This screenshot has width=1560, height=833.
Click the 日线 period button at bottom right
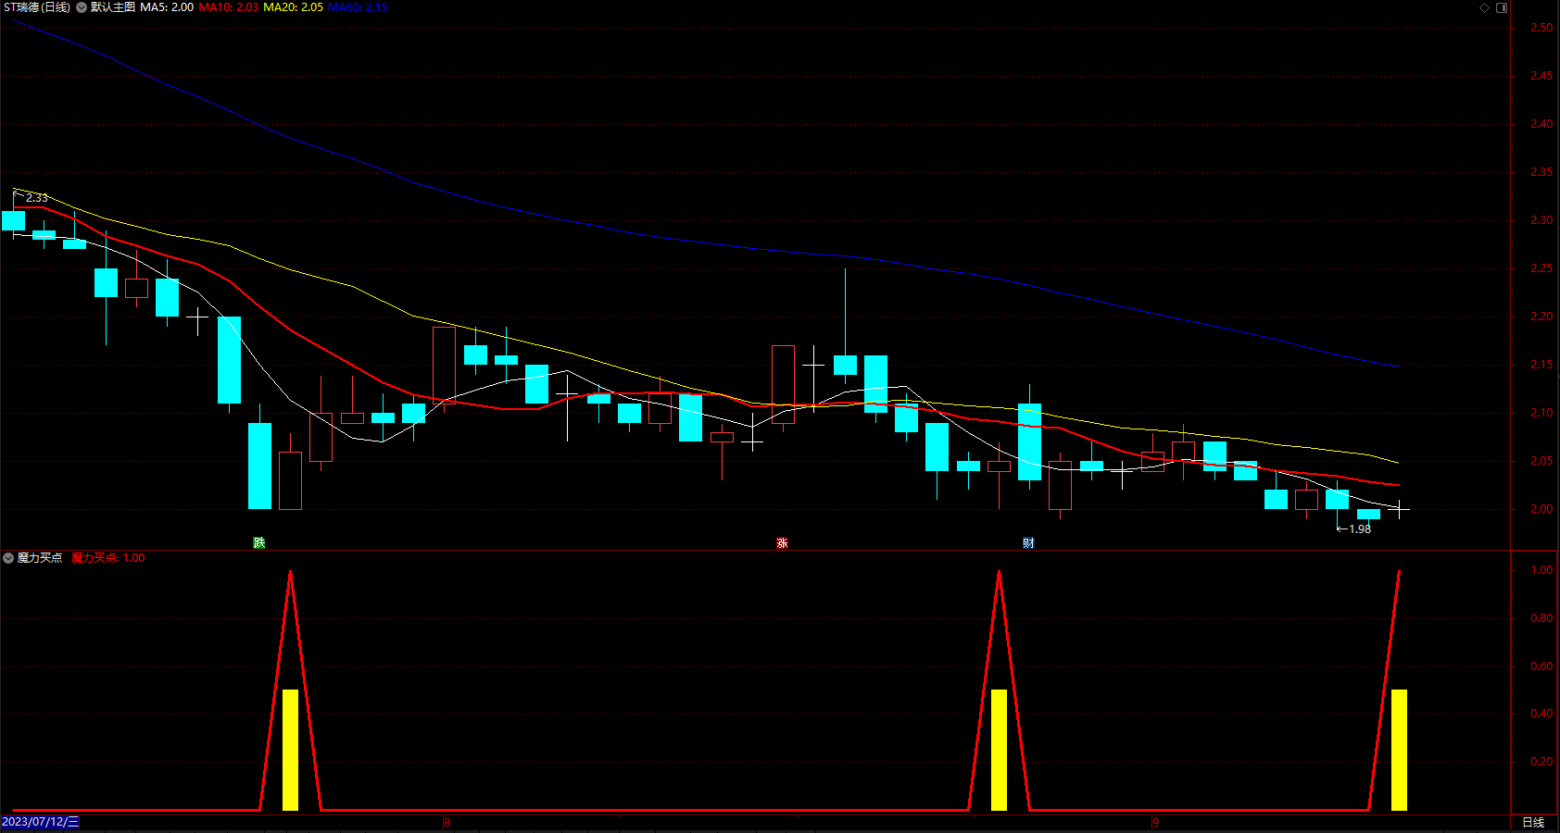click(x=1534, y=822)
